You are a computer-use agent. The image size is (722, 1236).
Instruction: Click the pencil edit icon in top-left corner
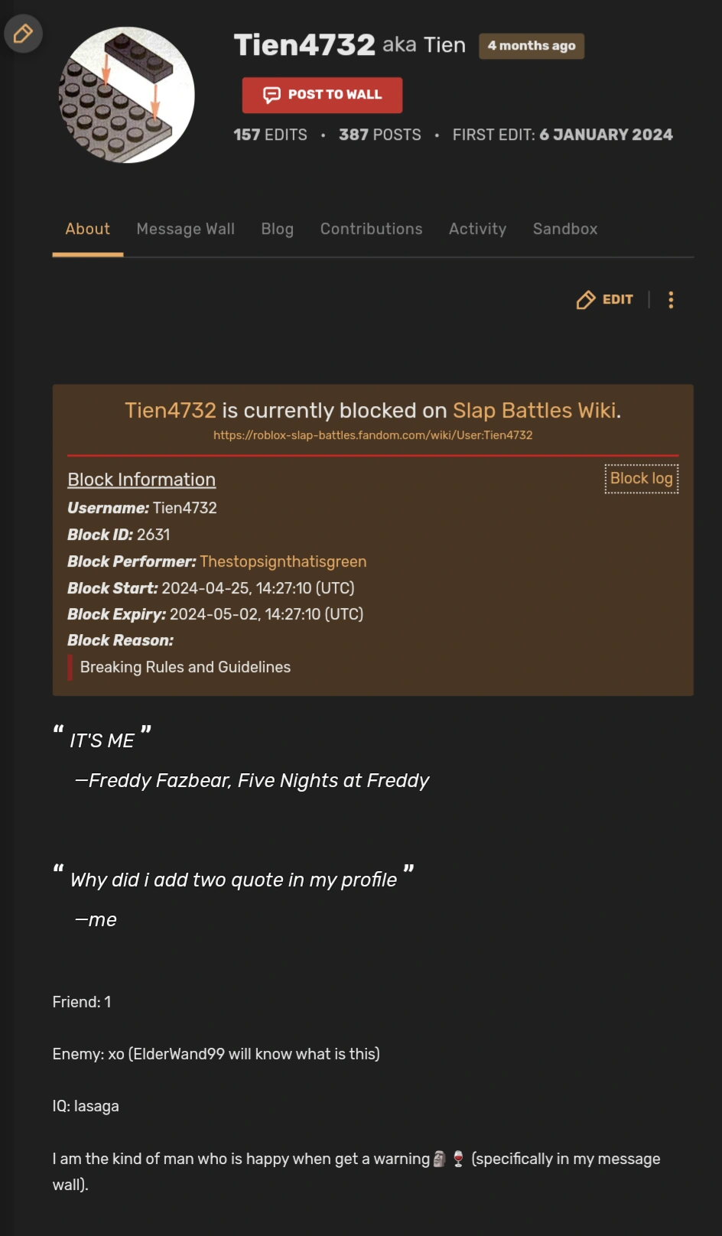point(23,33)
